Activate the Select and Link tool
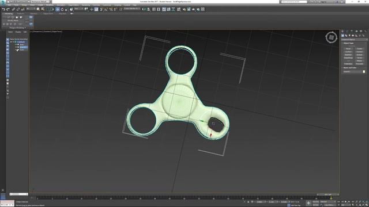The width and height of the screenshot is (369, 207). 13,9
